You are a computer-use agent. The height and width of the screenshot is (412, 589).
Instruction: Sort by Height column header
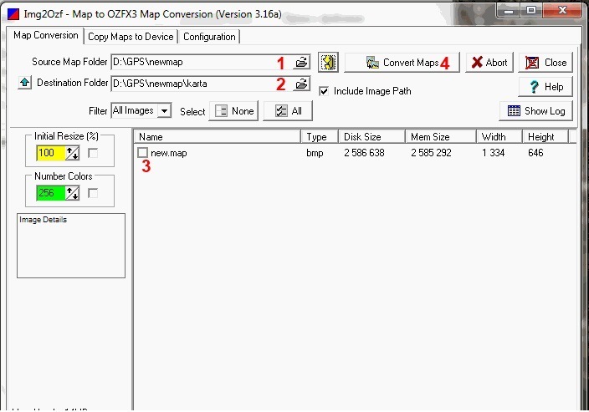click(545, 137)
